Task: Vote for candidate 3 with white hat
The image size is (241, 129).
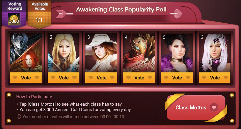Action: pos(101,78)
